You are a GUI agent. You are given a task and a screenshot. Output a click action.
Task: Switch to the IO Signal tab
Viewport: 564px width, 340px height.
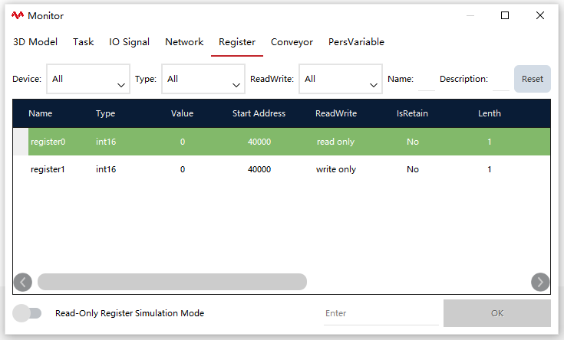click(129, 42)
